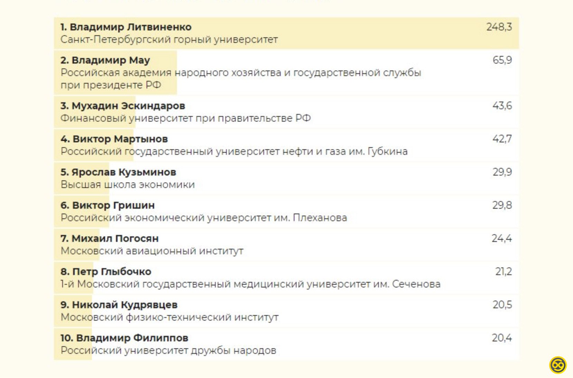Click Санкт-Петербургский горный университет text

169,39
